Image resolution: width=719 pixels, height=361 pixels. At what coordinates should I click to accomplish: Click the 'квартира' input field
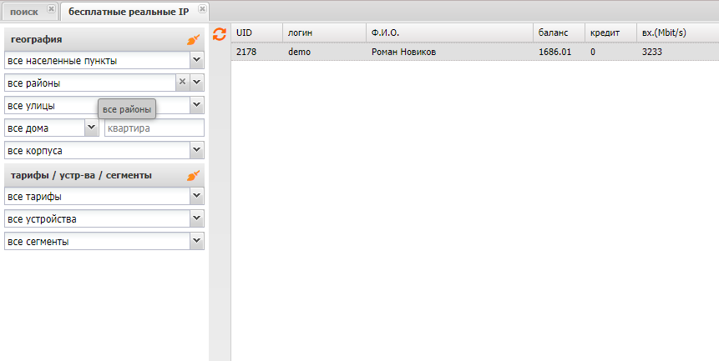click(154, 128)
